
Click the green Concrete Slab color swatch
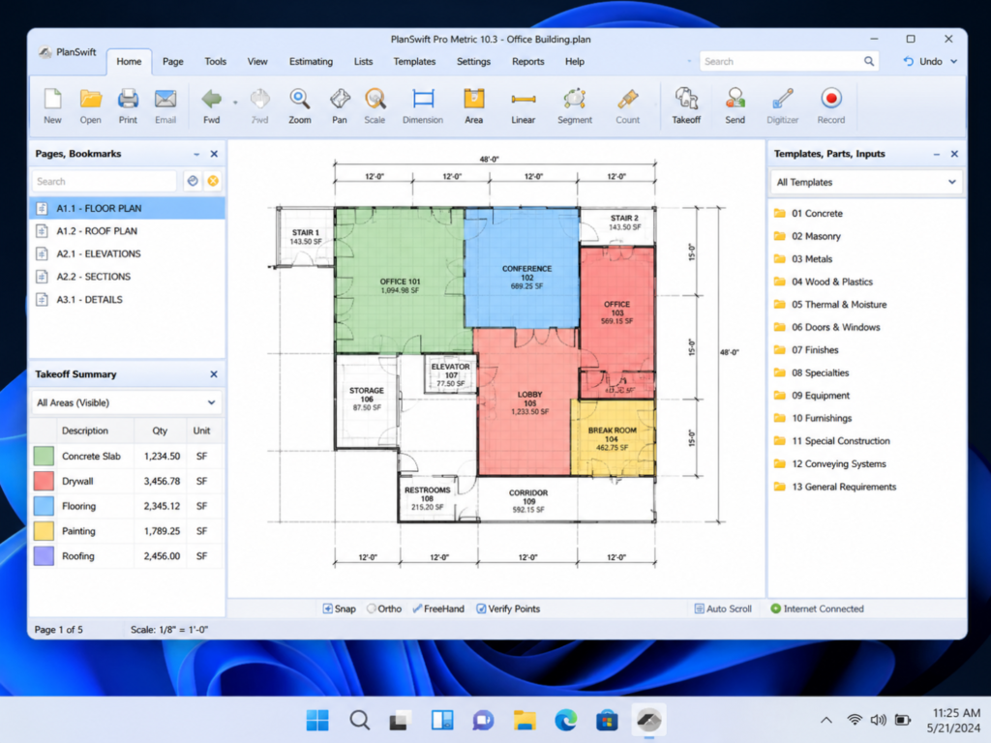pos(44,457)
